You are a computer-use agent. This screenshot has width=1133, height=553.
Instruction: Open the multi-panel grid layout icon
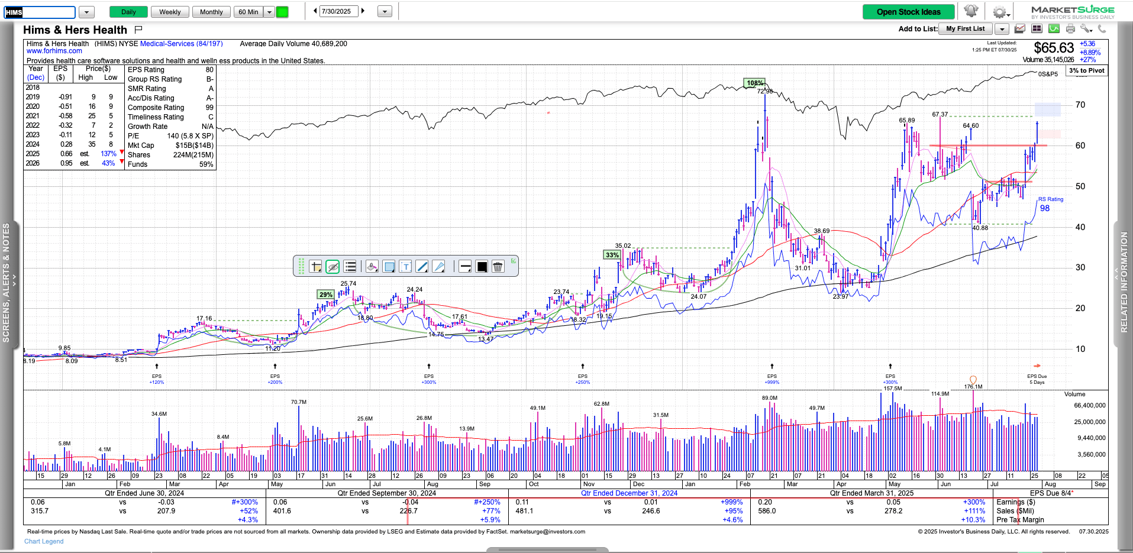(x=1037, y=28)
